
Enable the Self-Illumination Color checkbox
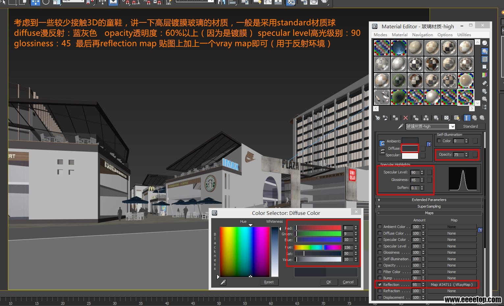pos(439,141)
